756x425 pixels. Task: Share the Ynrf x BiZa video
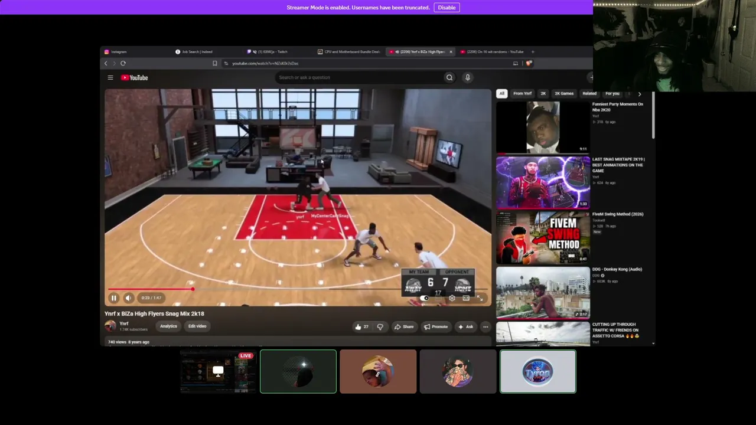click(x=404, y=326)
